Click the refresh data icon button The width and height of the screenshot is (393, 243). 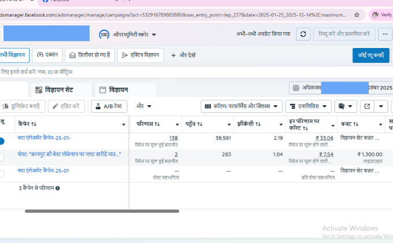303,34
